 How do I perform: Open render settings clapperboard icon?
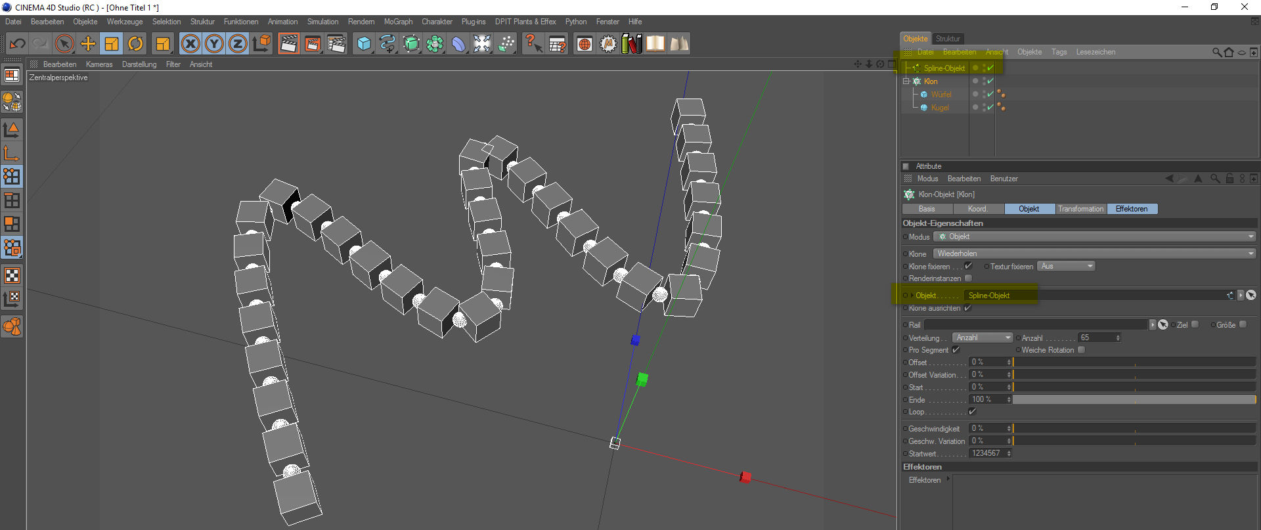[x=336, y=44]
